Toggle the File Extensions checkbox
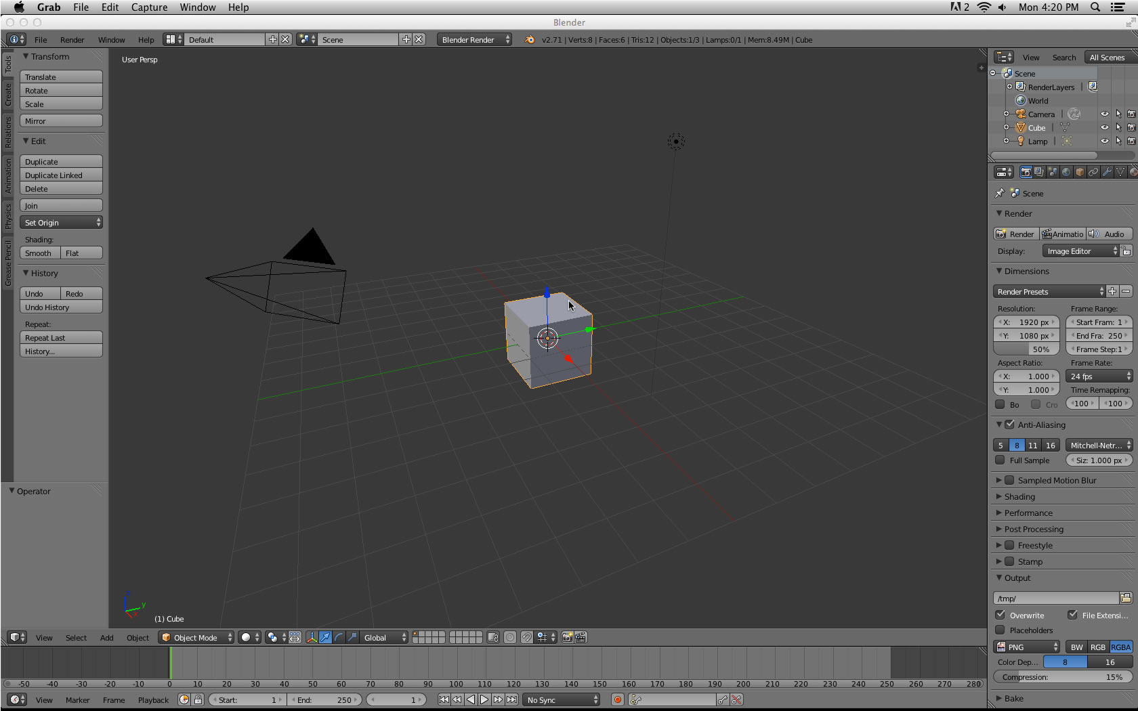This screenshot has height=711, width=1138. [1072, 615]
